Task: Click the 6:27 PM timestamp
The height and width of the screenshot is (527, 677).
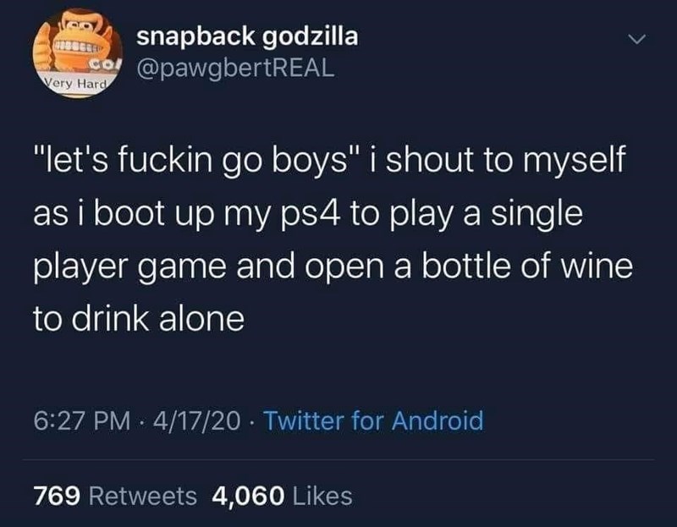Action: pyautogui.click(x=81, y=420)
